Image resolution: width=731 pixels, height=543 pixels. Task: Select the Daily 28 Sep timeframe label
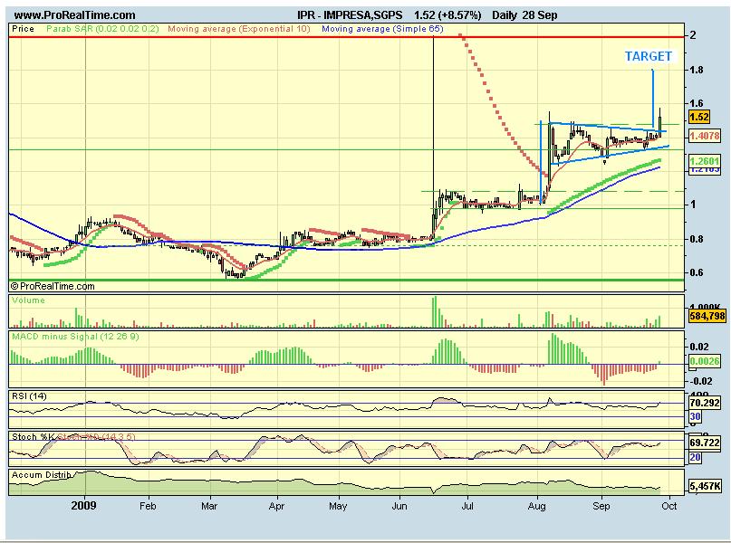coord(524,15)
